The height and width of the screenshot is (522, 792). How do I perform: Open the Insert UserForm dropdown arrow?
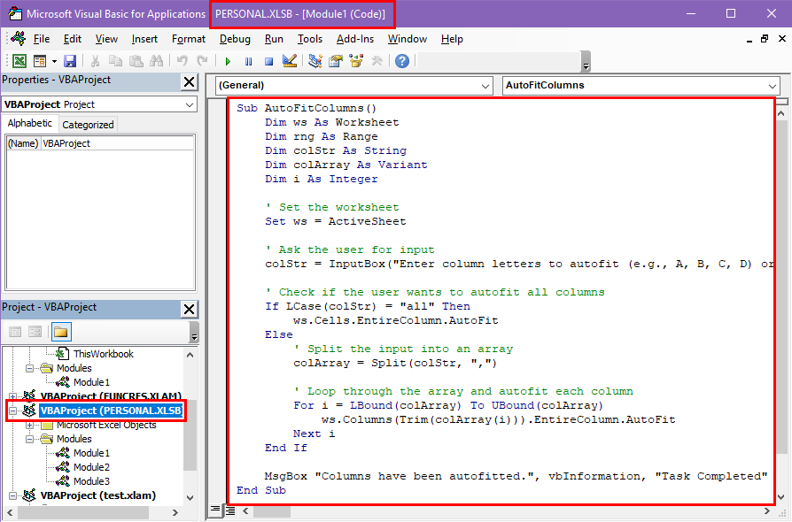54,62
